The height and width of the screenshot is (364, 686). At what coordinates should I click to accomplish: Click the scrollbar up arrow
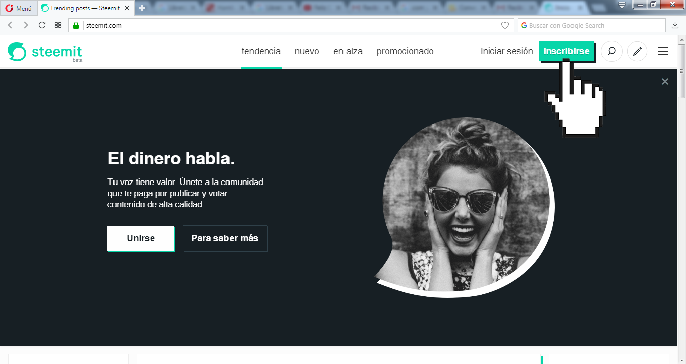(x=681, y=39)
